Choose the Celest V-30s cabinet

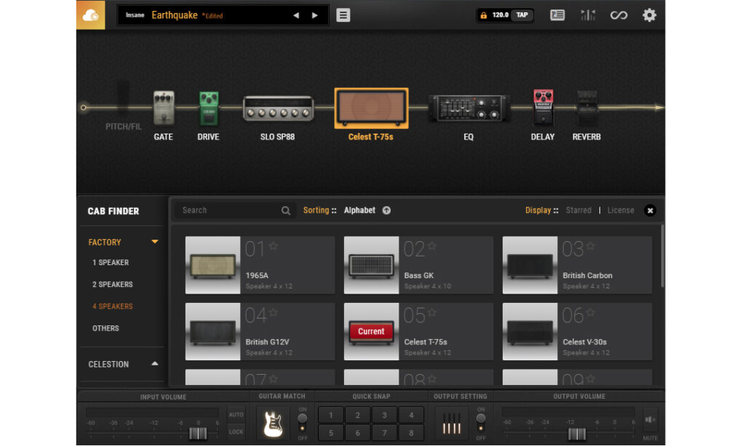[x=577, y=332]
